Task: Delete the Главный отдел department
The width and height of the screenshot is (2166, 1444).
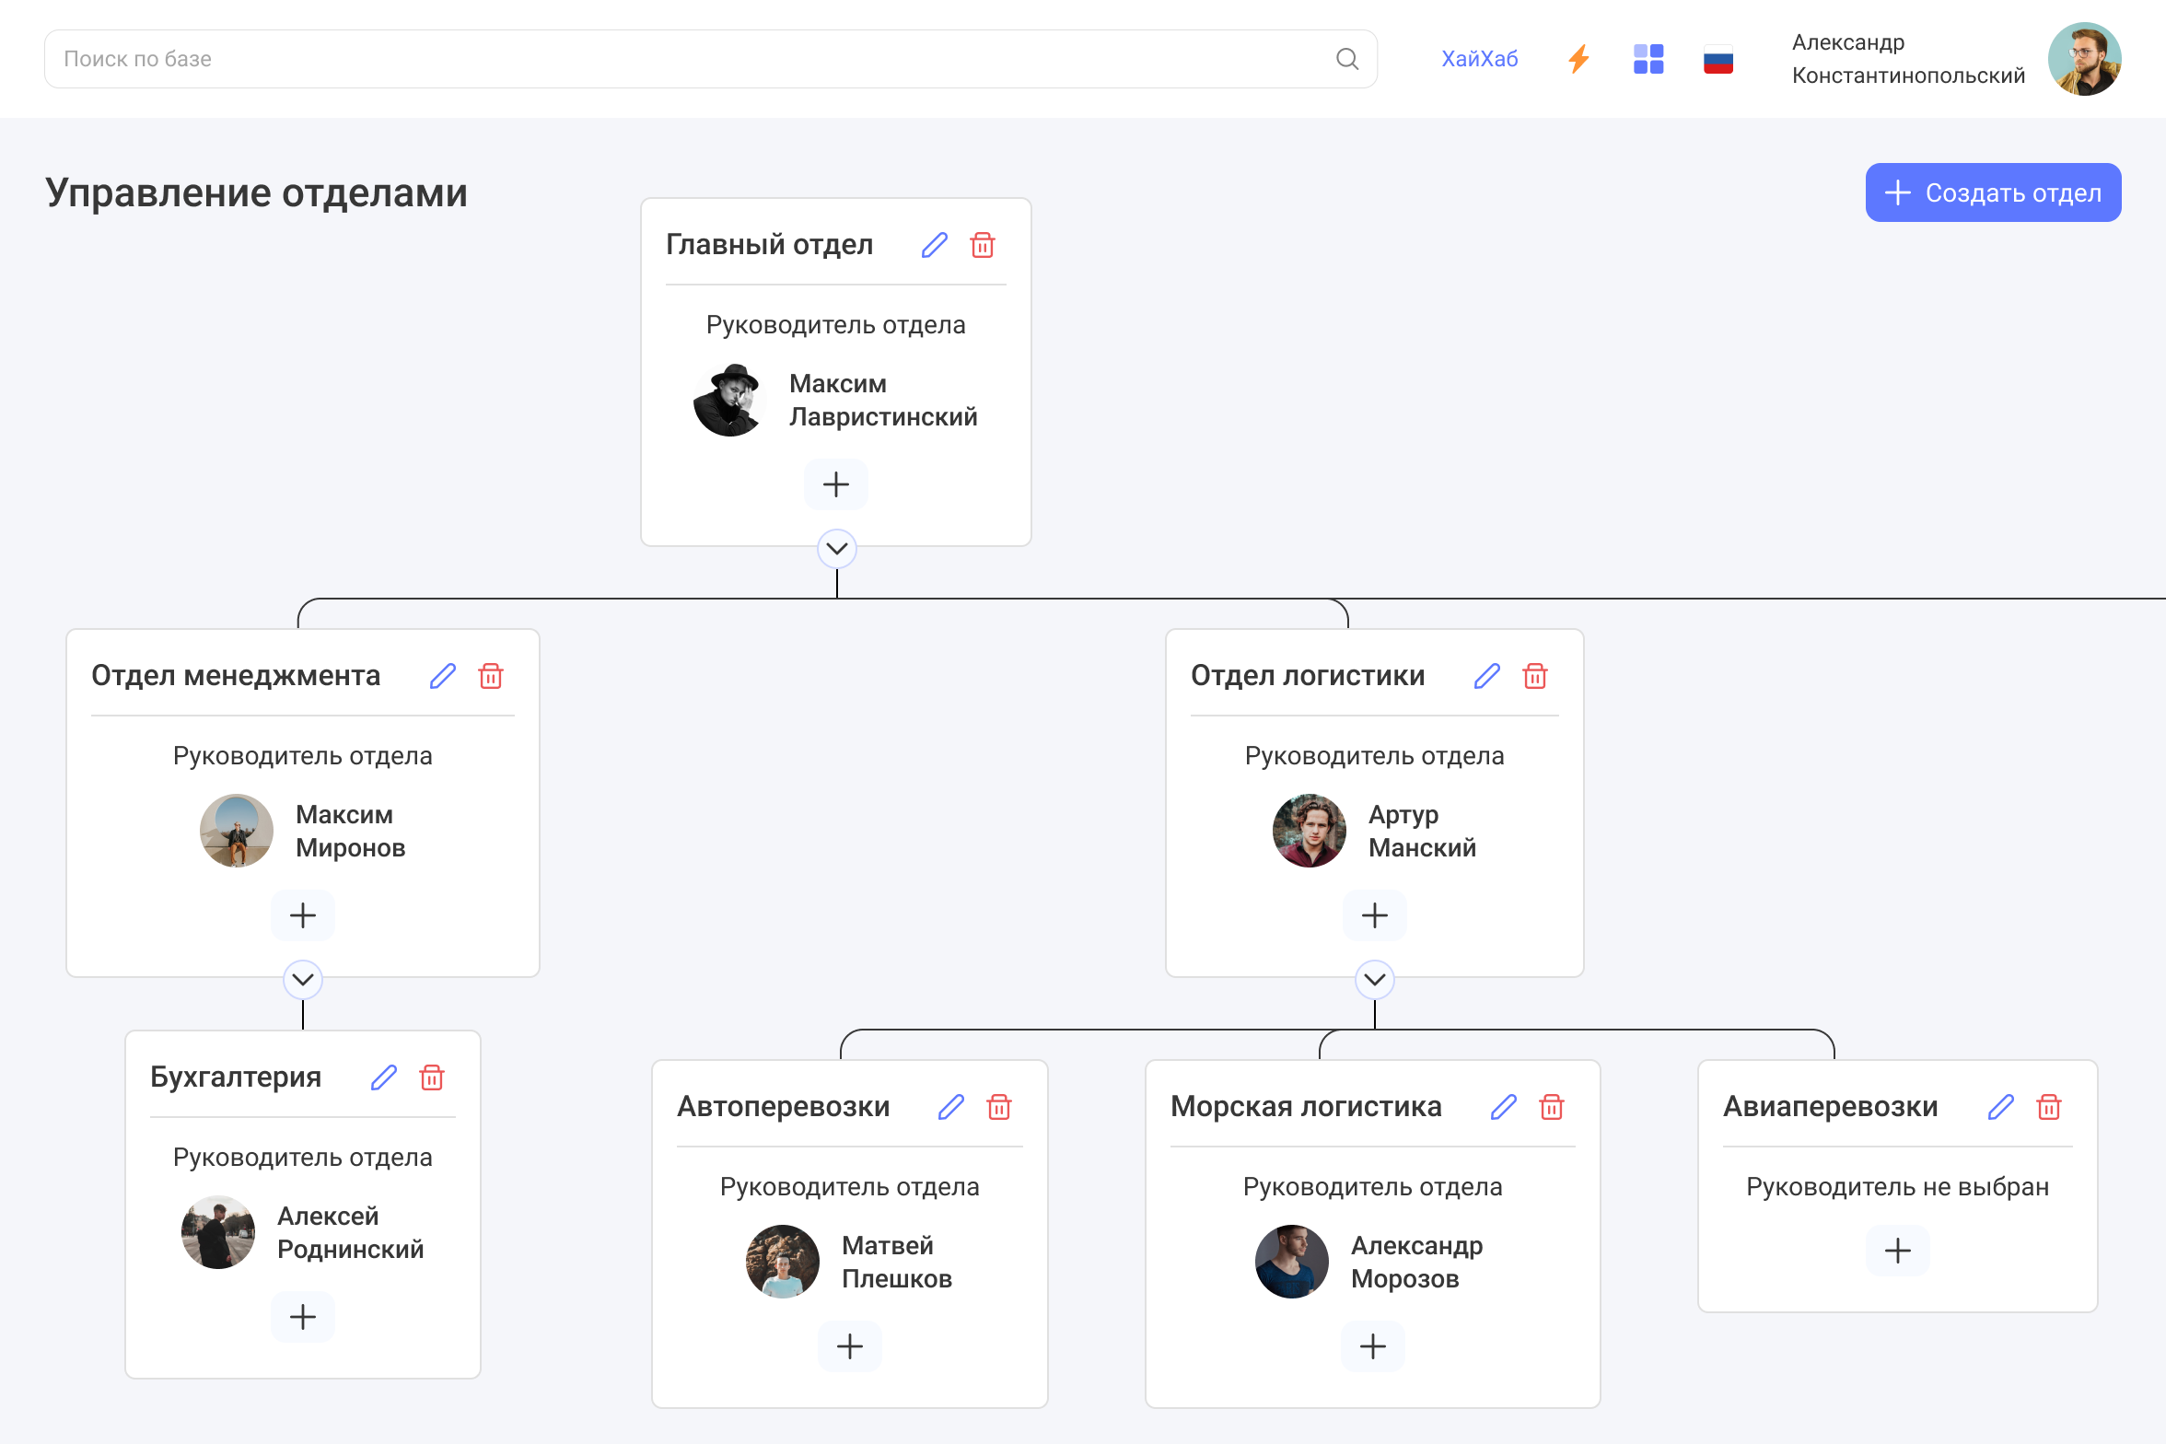Action: click(x=983, y=245)
